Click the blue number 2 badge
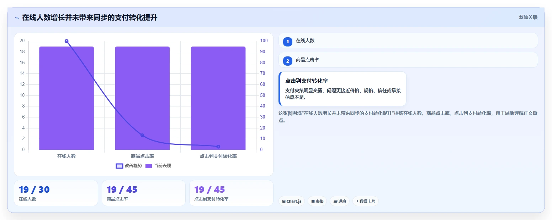The width and height of the screenshot is (552, 220). (288, 61)
